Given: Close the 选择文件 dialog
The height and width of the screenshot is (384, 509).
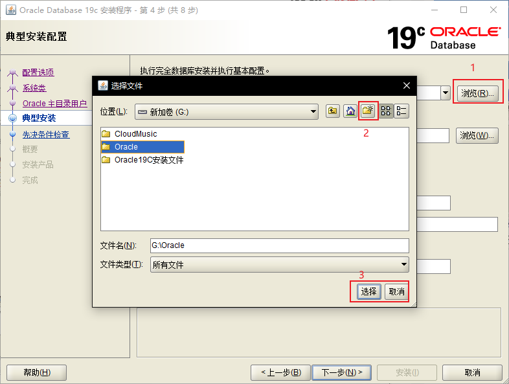Looking at the screenshot, I should click(x=407, y=85).
